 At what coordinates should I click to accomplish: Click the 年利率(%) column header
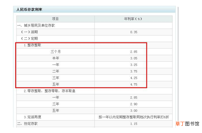coord(133,19)
